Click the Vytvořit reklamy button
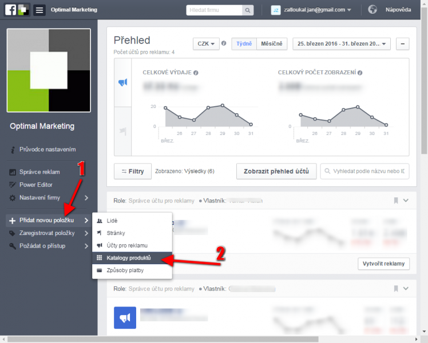This screenshot has width=428, height=343. [x=383, y=264]
